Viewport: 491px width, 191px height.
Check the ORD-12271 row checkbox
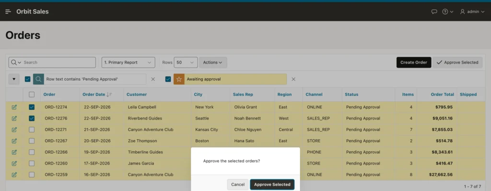tap(32, 130)
